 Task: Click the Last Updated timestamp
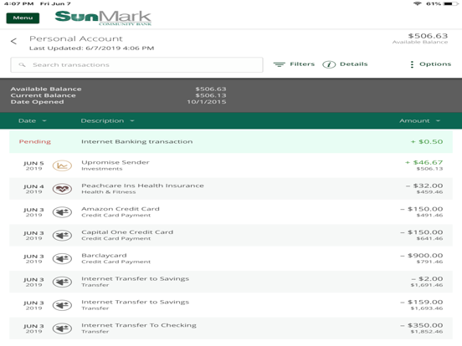(91, 48)
